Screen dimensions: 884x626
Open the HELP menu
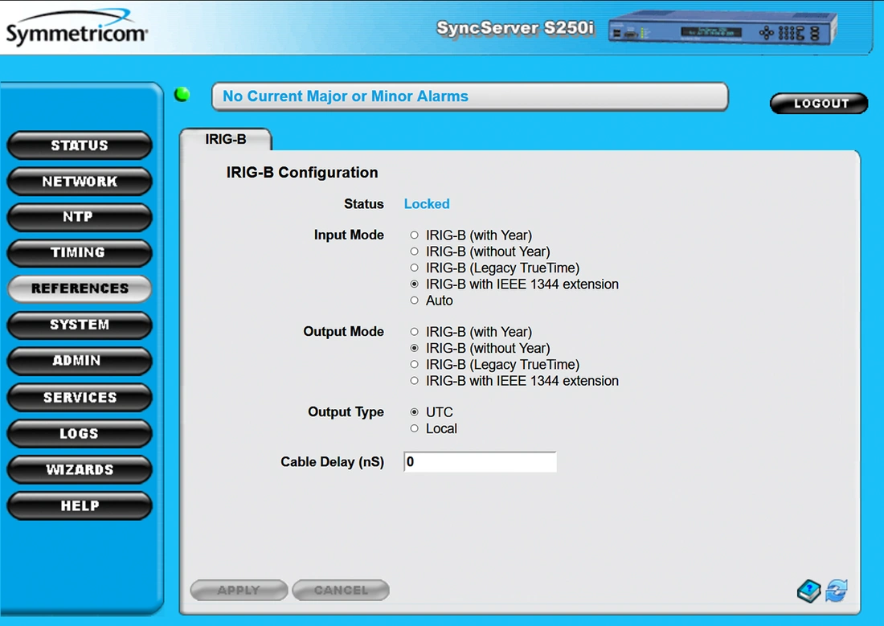coord(80,506)
